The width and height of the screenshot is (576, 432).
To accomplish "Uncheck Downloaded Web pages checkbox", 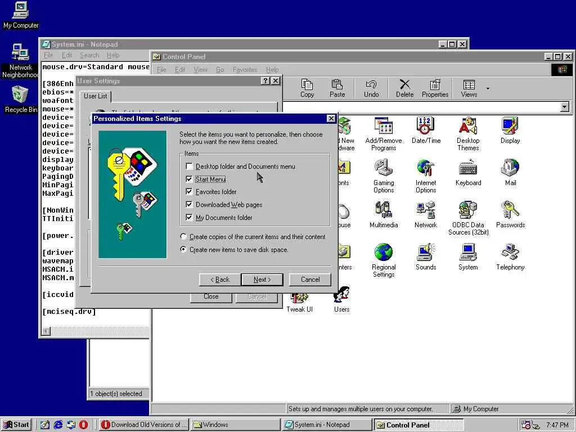I will pyautogui.click(x=189, y=205).
